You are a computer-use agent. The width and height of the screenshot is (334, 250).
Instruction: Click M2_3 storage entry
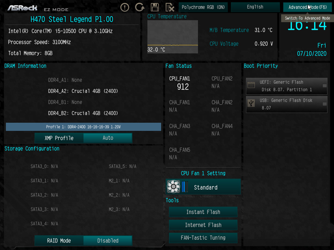[119, 210]
